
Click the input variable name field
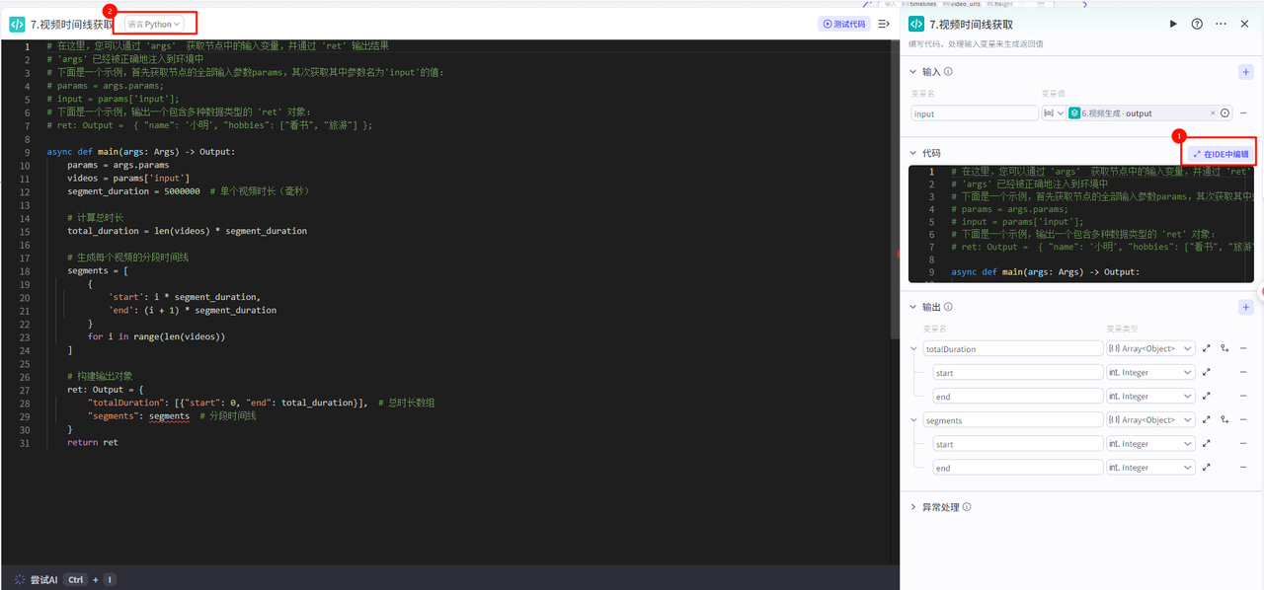coord(974,113)
